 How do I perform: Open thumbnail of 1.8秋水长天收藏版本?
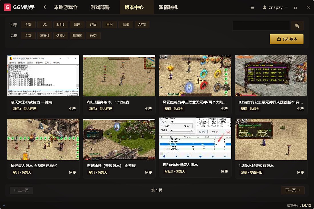[271, 139]
